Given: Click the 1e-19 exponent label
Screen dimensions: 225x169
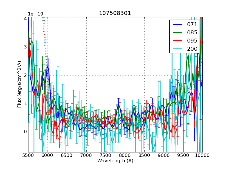Looking at the screenshot, I should coord(35,14).
